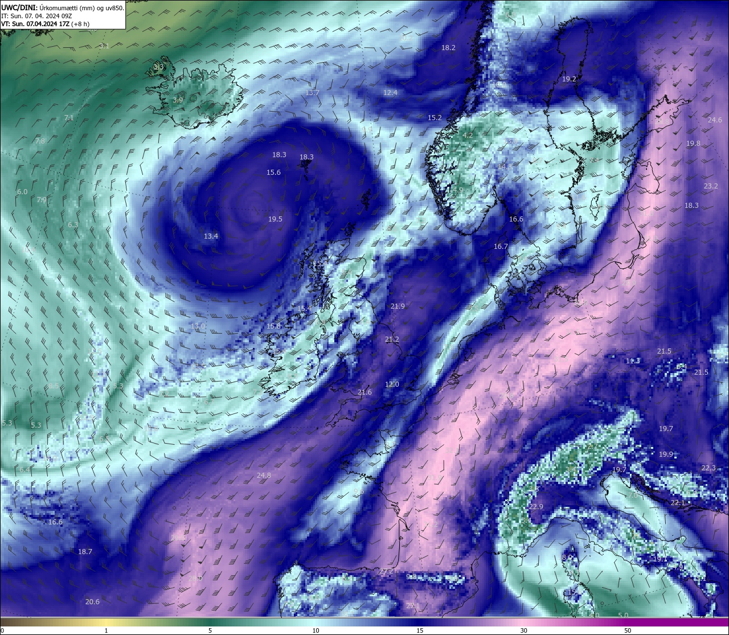729x635 pixels.
Task: Click the 18.2 value label
Action: click(448, 48)
